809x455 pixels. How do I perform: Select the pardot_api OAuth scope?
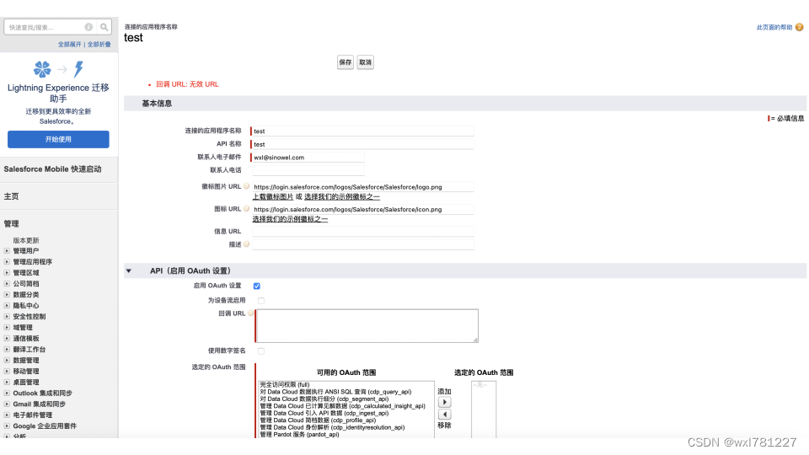(x=299, y=435)
